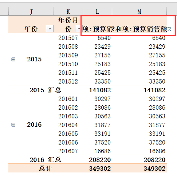Viewport: 177px width, 183px height.
Task: Select month cell 201512
Action: click(x=68, y=81)
